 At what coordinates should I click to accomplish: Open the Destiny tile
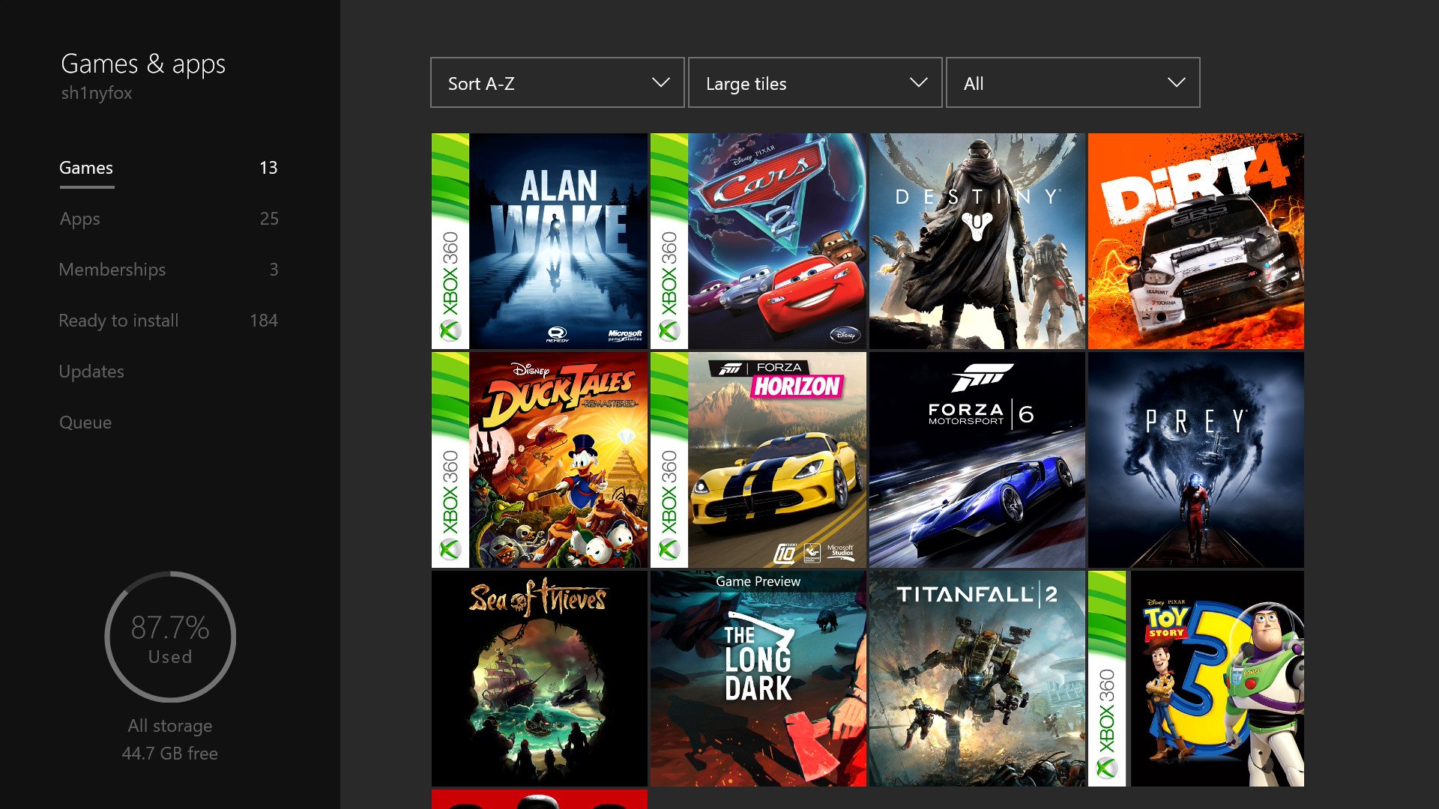coord(976,241)
